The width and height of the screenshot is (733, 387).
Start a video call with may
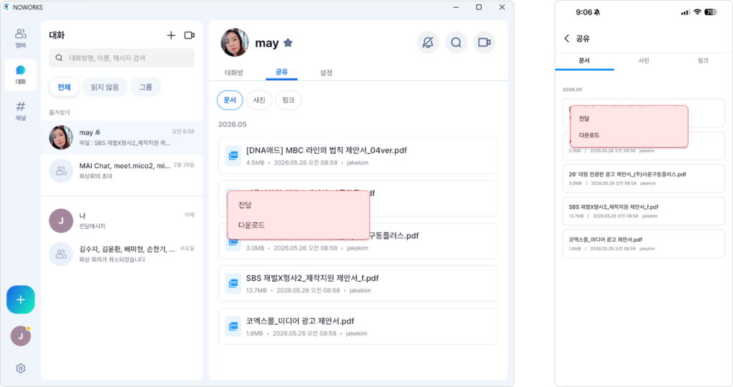(485, 42)
